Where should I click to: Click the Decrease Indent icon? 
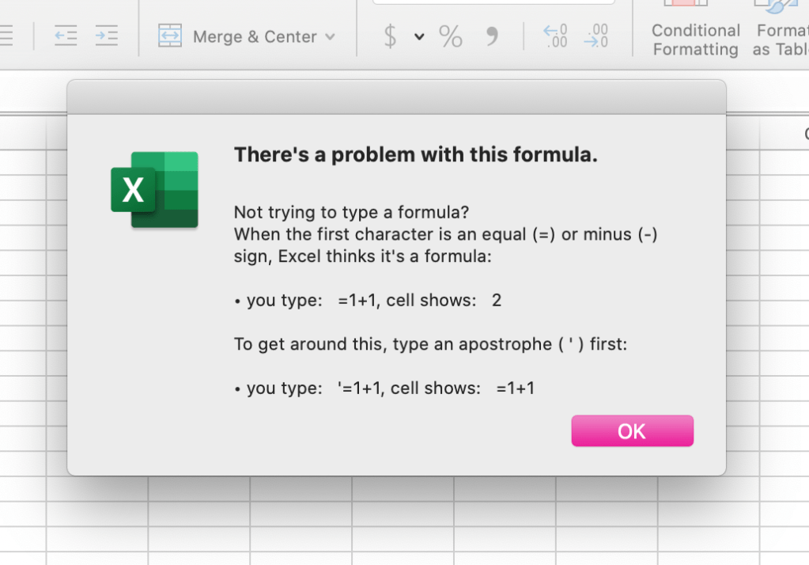(x=66, y=36)
